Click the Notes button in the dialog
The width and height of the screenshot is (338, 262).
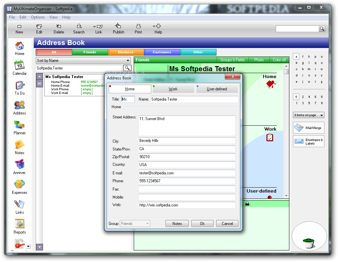pos(177,224)
